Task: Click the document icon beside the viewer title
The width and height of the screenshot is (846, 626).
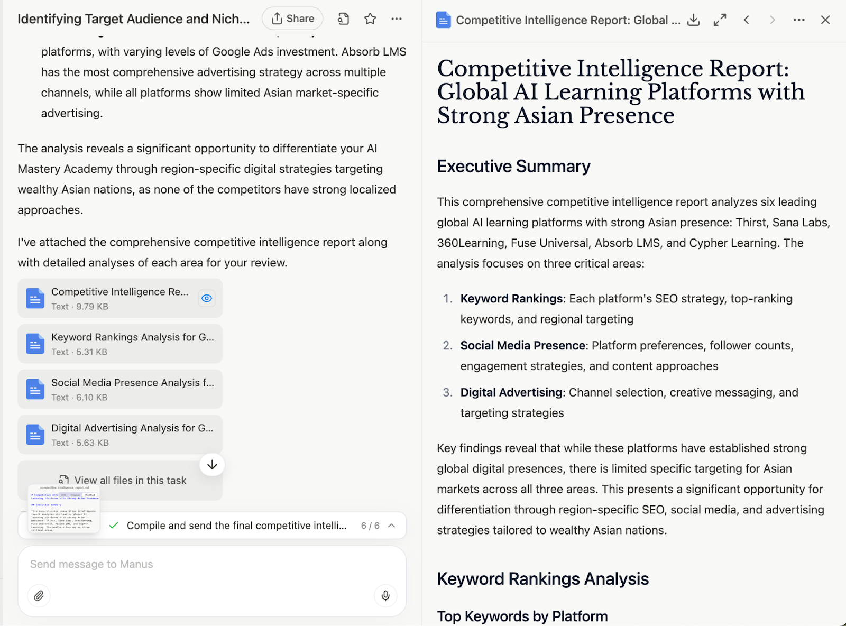Action: point(443,20)
